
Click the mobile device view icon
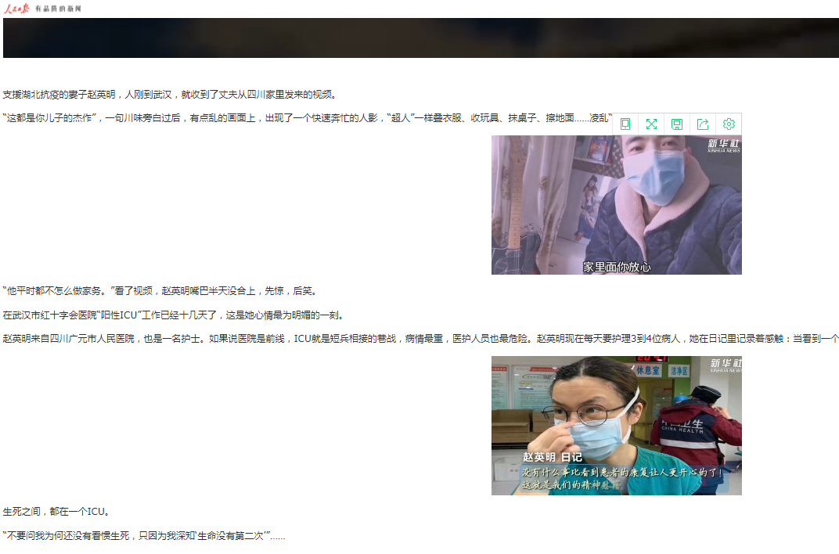tap(625, 124)
